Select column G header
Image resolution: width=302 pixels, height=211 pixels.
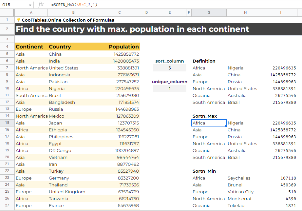pos(209,12)
